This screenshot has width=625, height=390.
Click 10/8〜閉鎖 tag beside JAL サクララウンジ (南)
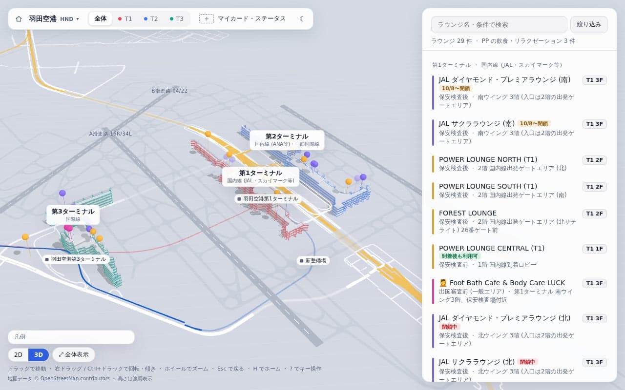(x=534, y=124)
